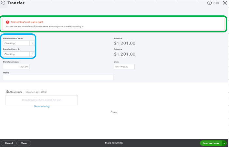Click the Attachments paperclip icon
The image size is (229, 147).
click(8, 92)
